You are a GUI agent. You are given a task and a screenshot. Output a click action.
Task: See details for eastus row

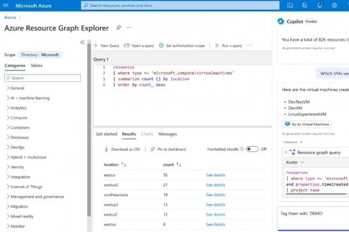[x=215, y=175]
